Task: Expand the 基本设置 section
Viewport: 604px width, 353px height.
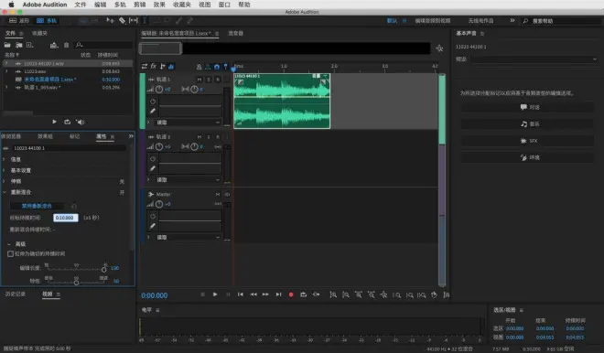Action: pos(5,170)
